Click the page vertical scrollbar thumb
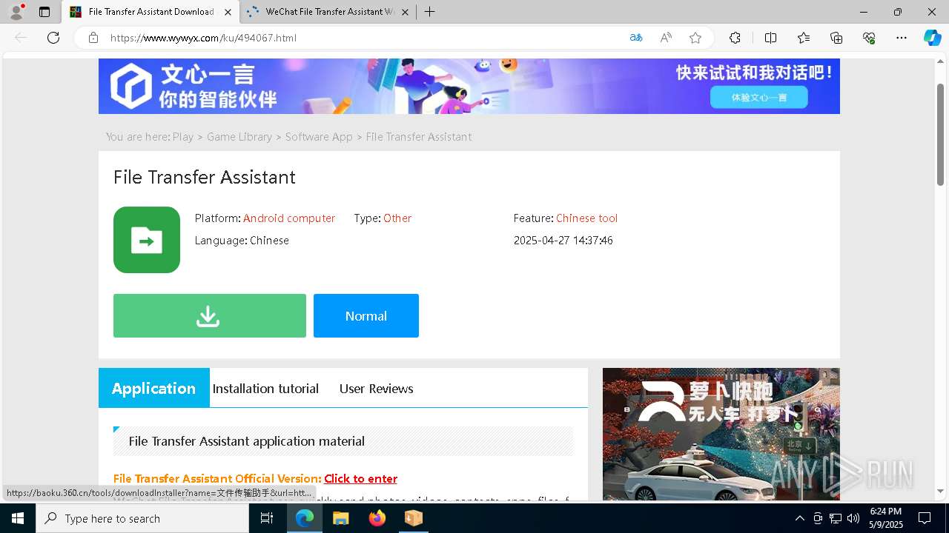The height and width of the screenshot is (533, 949). pos(940,133)
